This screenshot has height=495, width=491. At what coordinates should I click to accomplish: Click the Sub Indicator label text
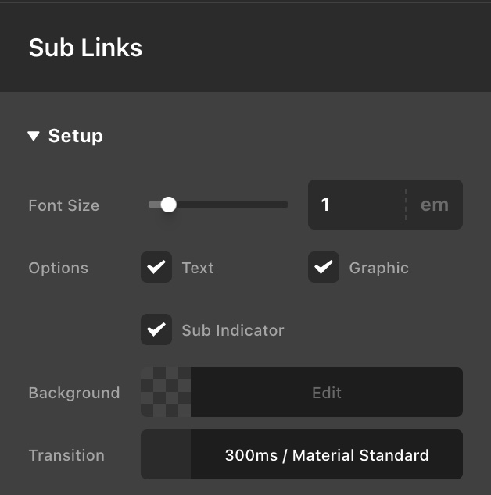coord(233,330)
